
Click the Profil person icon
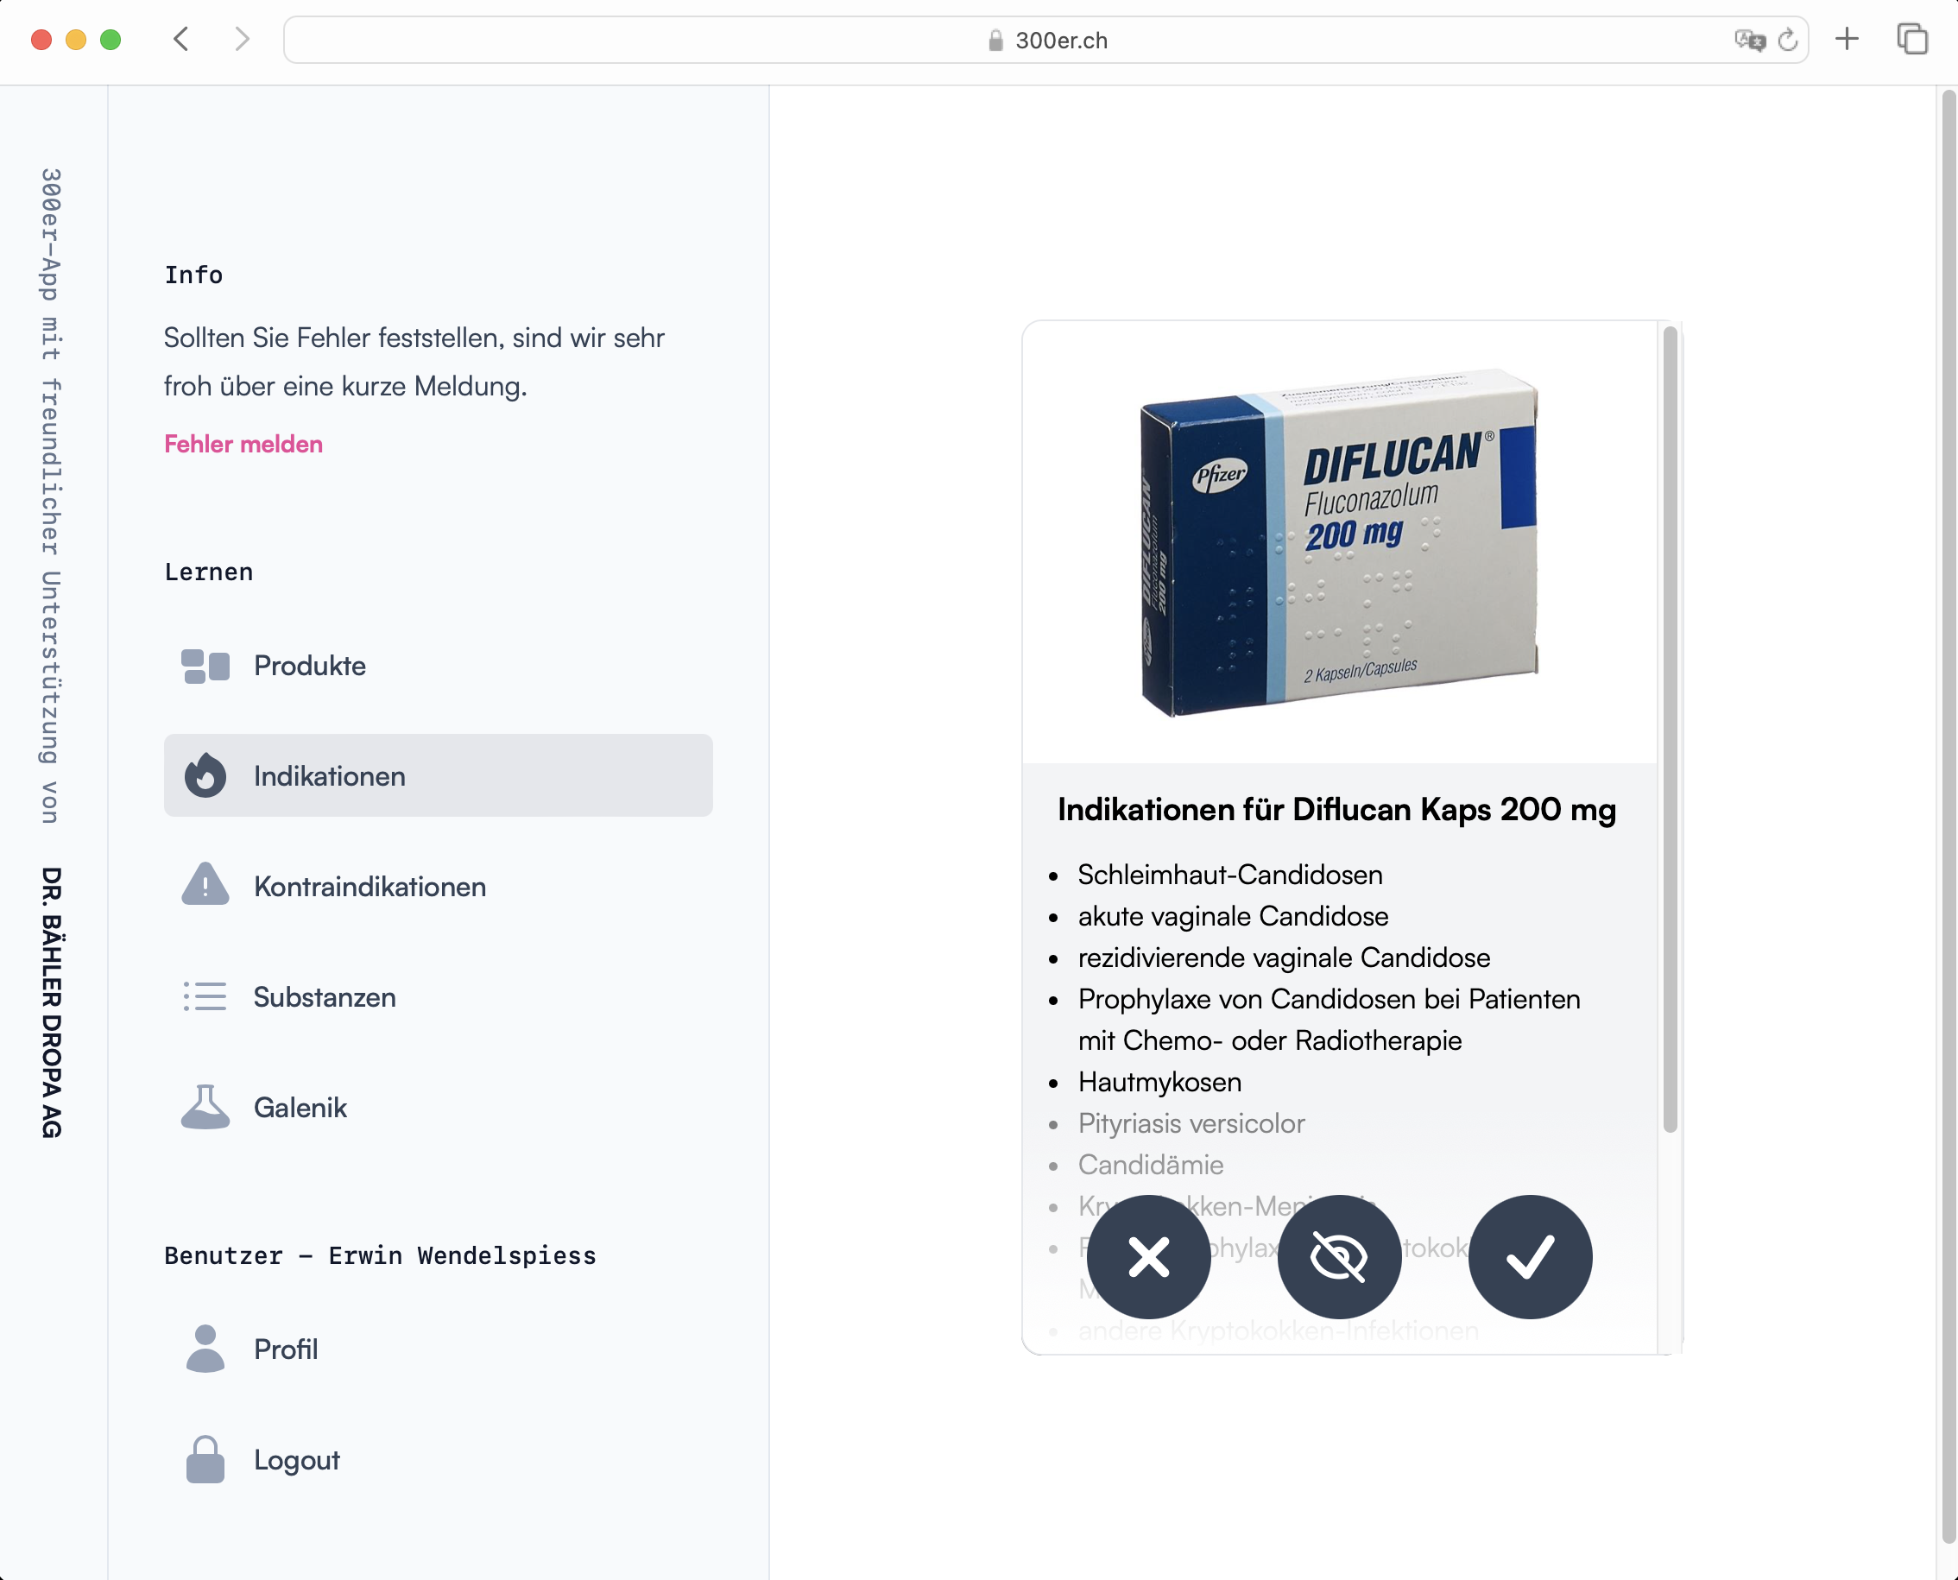tap(205, 1349)
